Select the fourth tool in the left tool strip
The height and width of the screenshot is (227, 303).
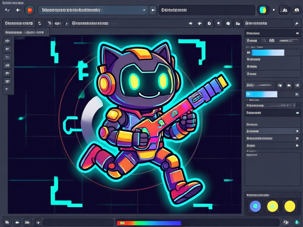[7, 65]
